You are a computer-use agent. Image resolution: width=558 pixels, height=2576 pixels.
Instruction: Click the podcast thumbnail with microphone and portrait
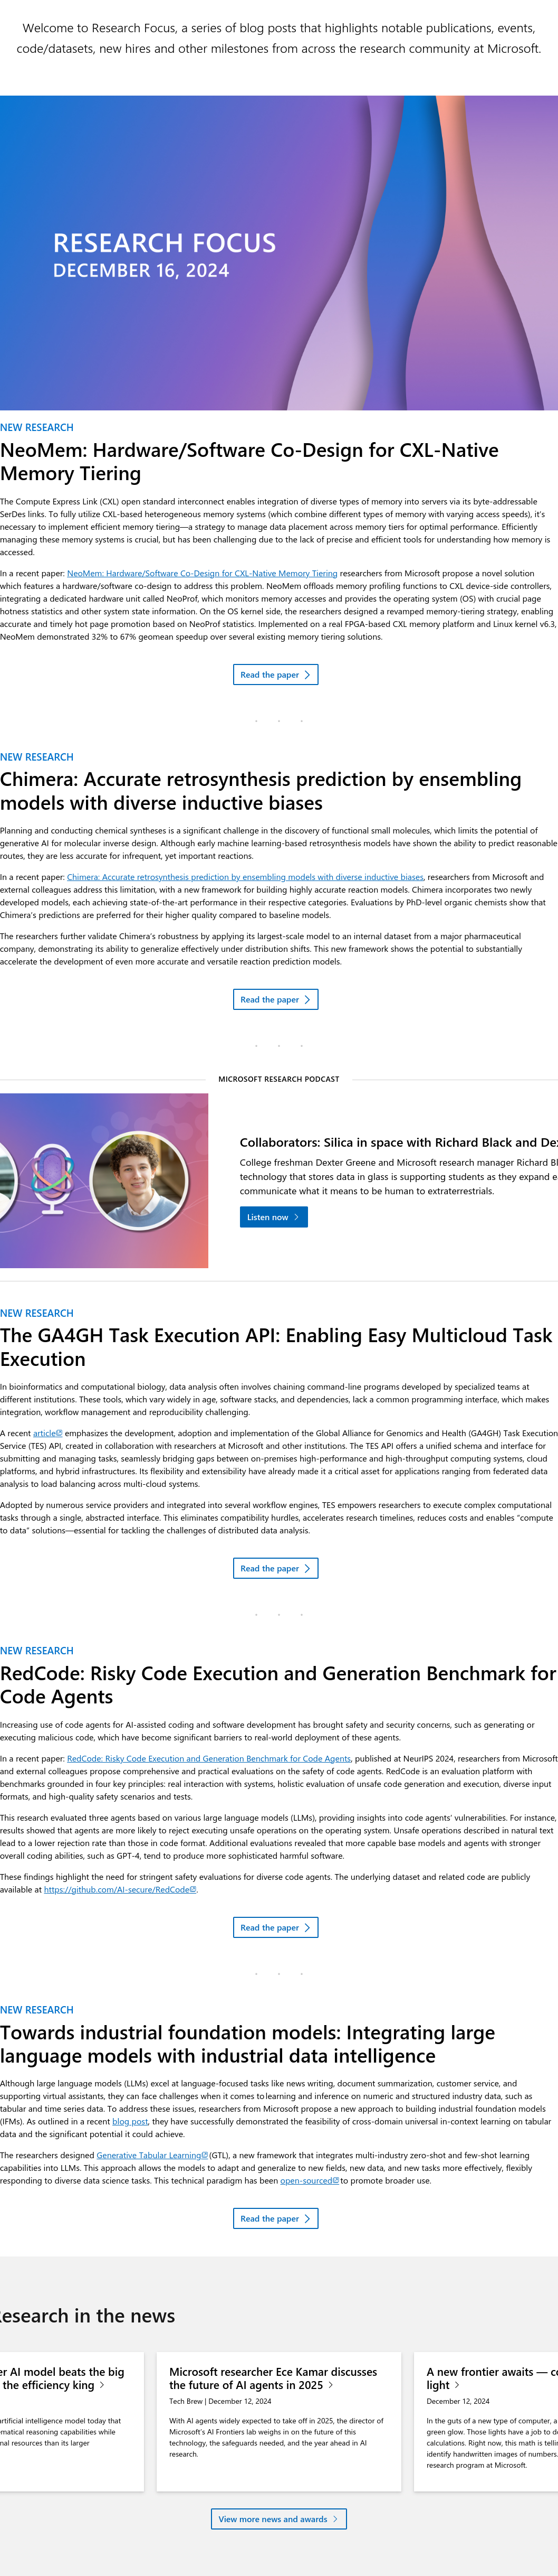[104, 1180]
